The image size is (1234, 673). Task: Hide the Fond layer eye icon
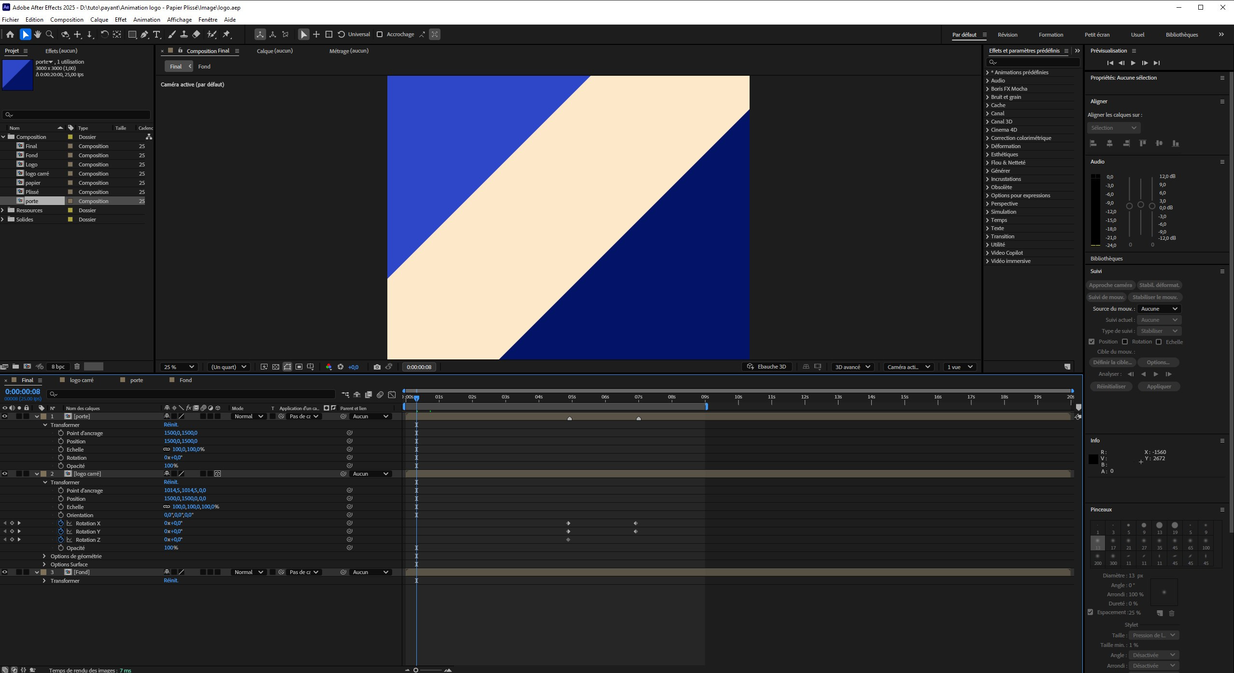point(5,572)
